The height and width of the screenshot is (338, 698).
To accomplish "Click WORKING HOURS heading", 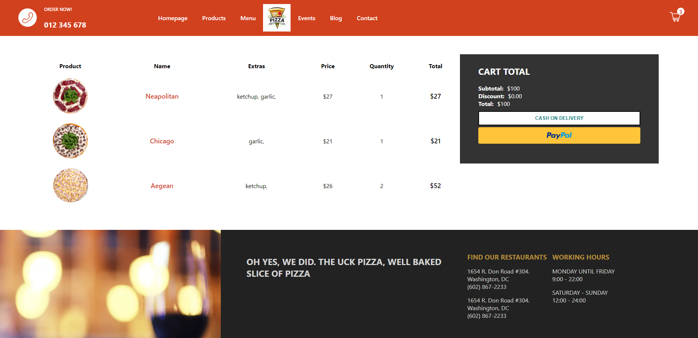I will [x=581, y=257].
